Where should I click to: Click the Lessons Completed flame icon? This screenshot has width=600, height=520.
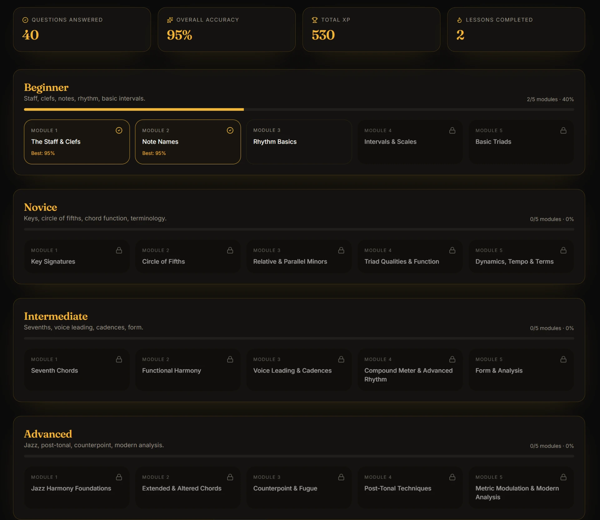(x=459, y=20)
